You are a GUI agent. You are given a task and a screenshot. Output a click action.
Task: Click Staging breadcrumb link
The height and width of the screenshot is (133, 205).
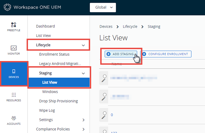pos(154,27)
